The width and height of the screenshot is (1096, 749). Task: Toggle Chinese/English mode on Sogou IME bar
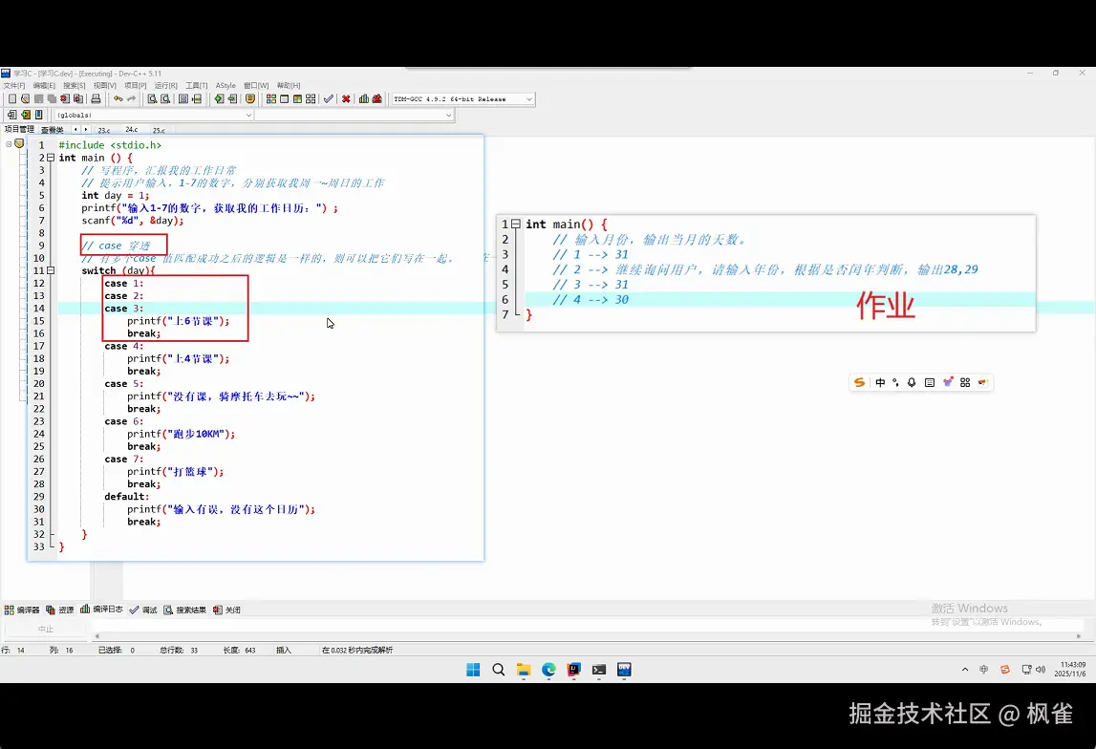(880, 382)
